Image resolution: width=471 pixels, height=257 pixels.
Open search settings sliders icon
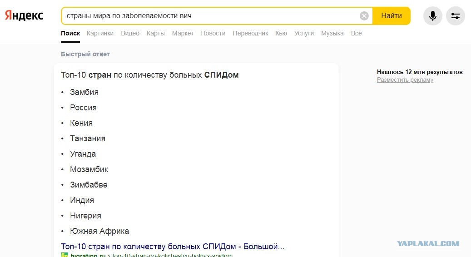456,16
